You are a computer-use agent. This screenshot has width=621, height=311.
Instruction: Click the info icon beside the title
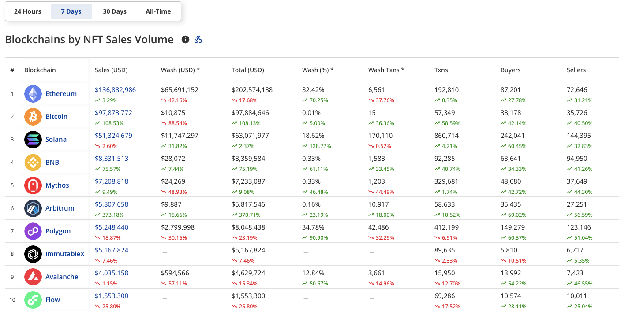pos(186,40)
